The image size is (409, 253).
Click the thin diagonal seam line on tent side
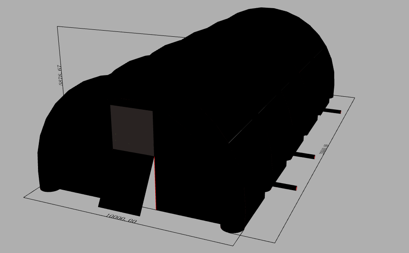[276, 96]
